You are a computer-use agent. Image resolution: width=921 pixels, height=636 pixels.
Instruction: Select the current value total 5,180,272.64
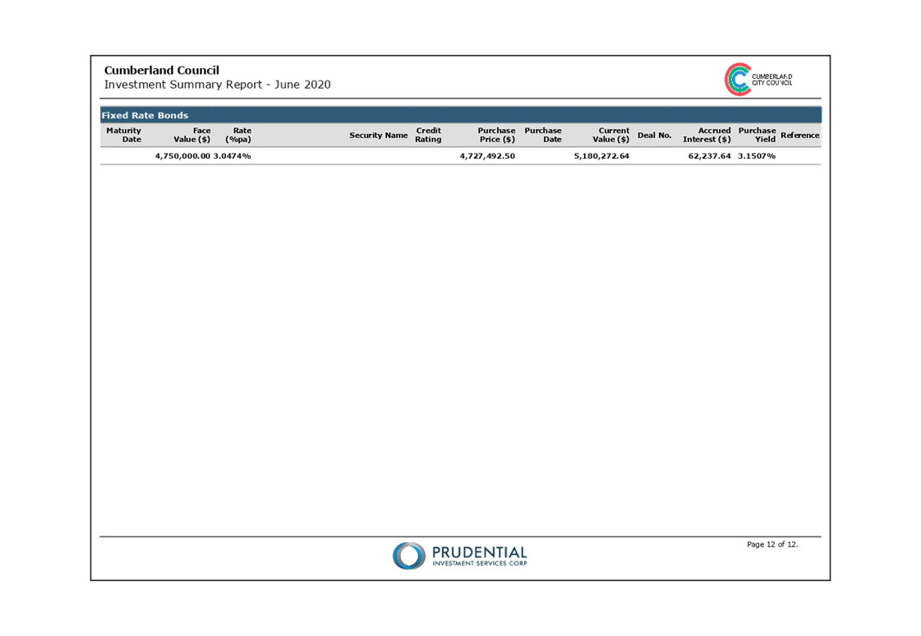coord(601,156)
